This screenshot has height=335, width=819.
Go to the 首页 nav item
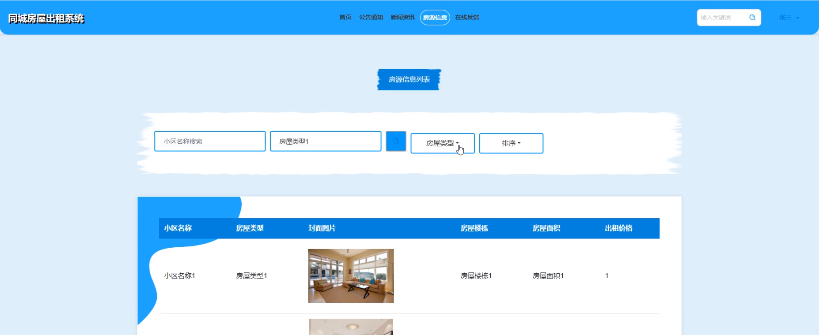pyautogui.click(x=345, y=17)
